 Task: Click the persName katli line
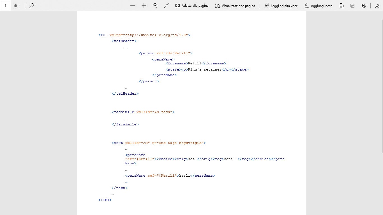[170, 176]
